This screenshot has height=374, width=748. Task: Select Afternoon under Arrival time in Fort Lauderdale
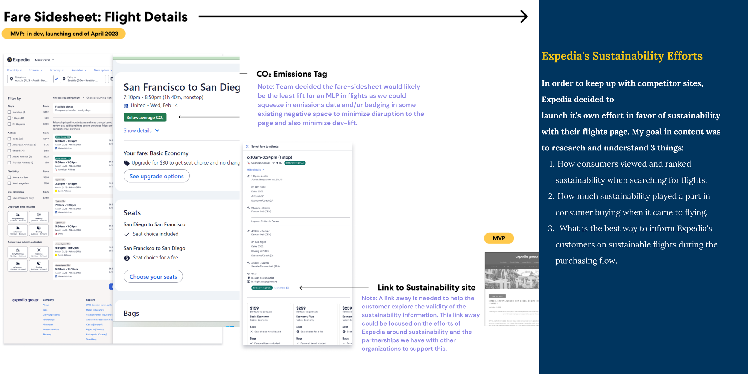tap(18, 266)
